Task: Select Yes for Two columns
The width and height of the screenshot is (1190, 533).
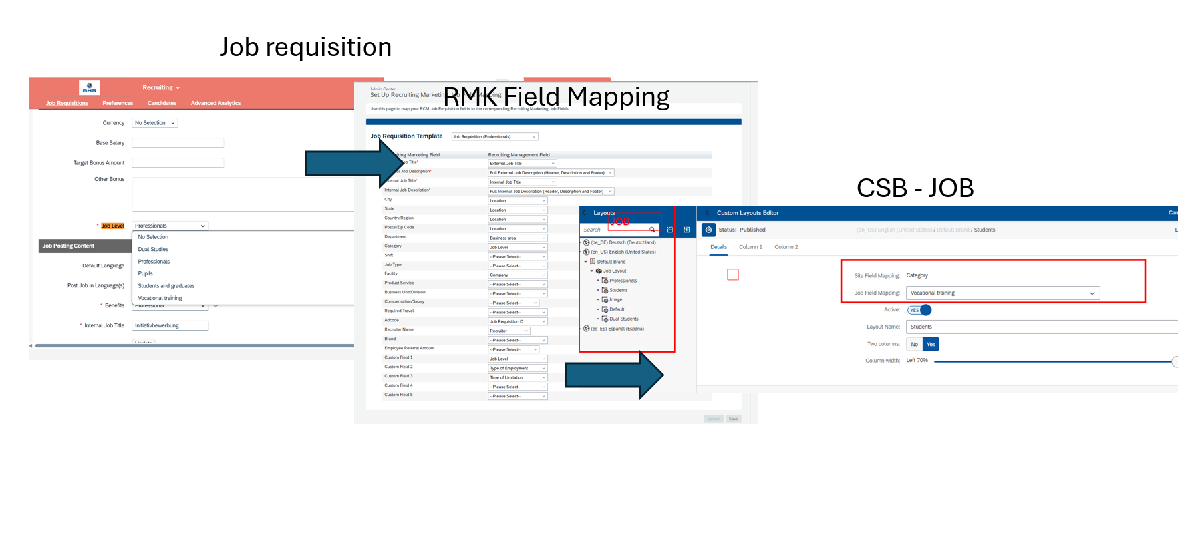Action: pos(931,344)
